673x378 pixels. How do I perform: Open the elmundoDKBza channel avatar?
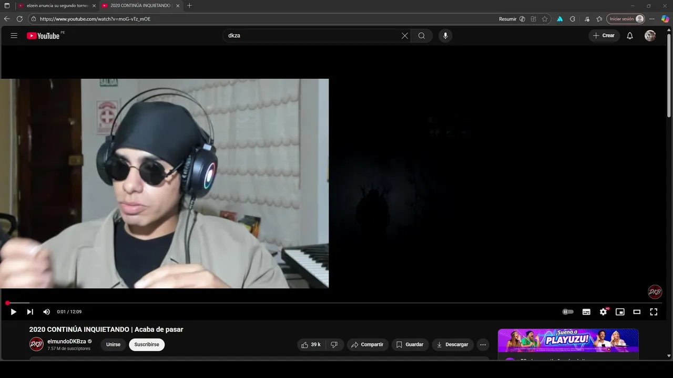coord(36,344)
